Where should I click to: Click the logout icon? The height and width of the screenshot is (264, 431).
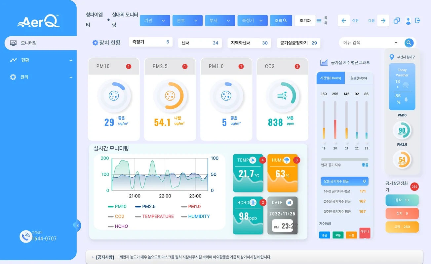[x=418, y=20]
